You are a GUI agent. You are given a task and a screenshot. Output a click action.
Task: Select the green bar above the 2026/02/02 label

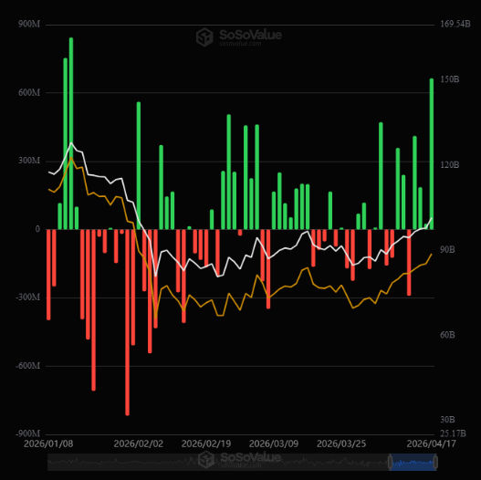click(x=139, y=165)
